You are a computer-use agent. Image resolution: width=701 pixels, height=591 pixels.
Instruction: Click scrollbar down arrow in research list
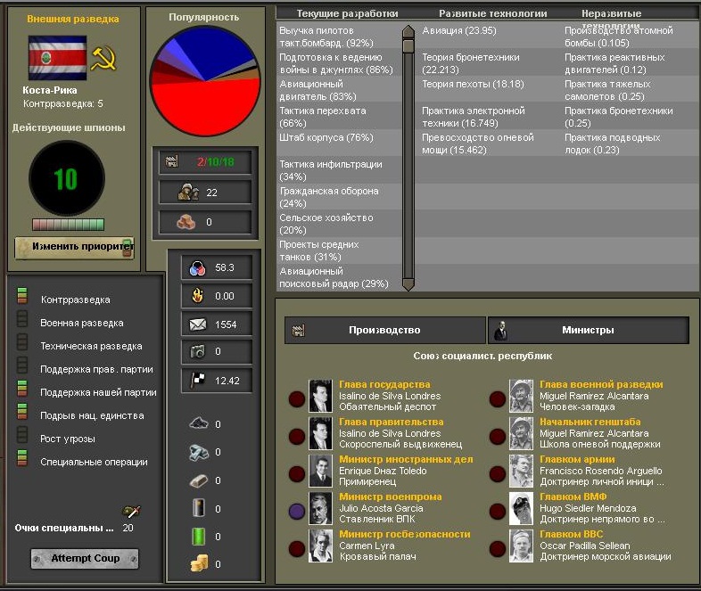408,284
